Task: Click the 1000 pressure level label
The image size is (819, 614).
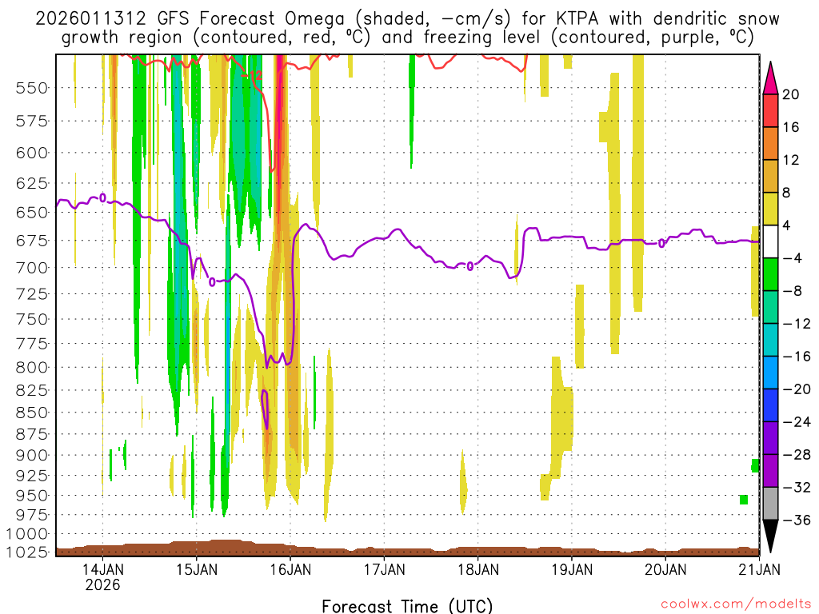Action: [x=28, y=533]
